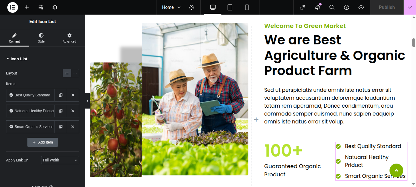Select the inline layout option
The height and width of the screenshot is (187, 416).
(75, 73)
